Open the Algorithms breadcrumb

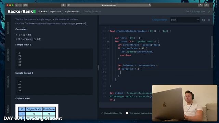tap(55, 11)
